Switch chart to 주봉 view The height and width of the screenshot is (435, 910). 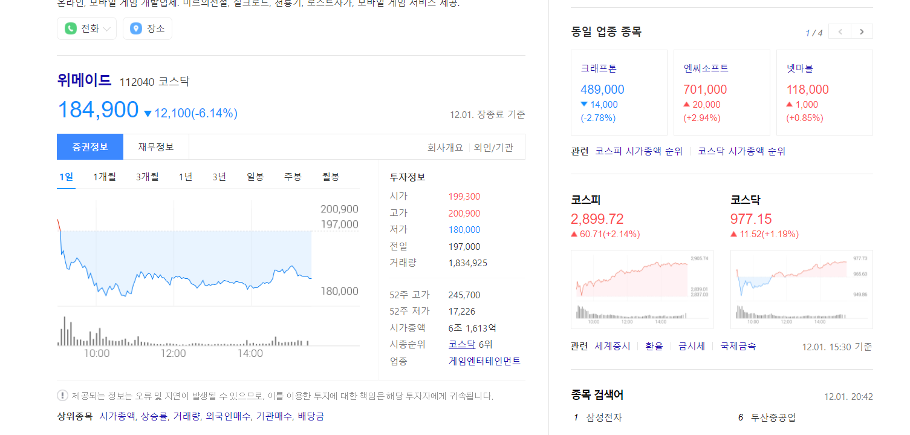click(293, 177)
